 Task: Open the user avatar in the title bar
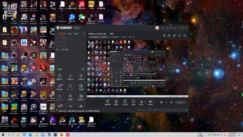tap(157, 28)
